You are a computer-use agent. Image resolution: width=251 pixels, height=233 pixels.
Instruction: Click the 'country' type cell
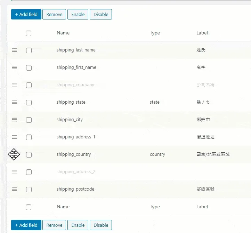[x=157, y=154]
